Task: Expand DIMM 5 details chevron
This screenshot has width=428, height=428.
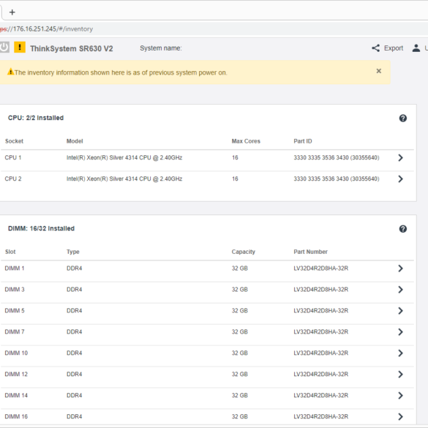Action: (400, 311)
